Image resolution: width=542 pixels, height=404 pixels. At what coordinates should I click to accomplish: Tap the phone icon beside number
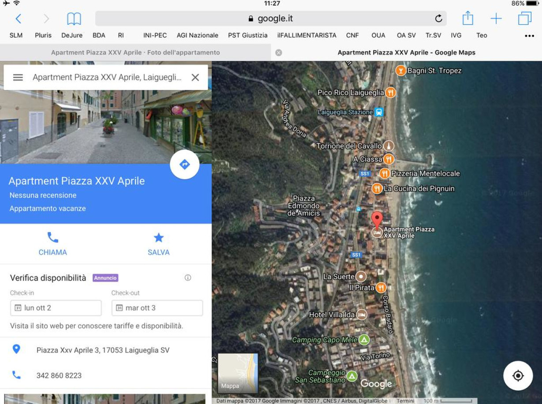tap(16, 375)
